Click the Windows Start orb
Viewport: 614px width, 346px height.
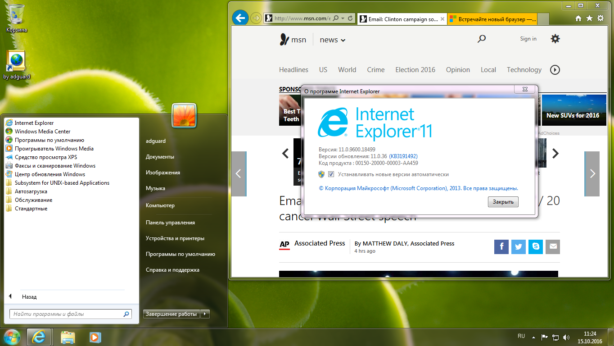pos(12,336)
